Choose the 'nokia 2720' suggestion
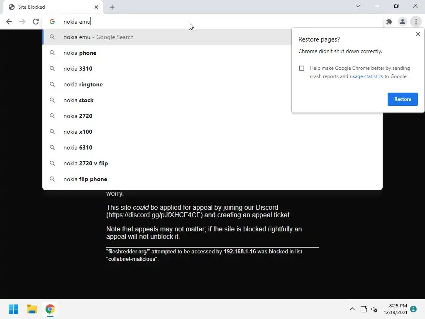 (x=212, y=116)
